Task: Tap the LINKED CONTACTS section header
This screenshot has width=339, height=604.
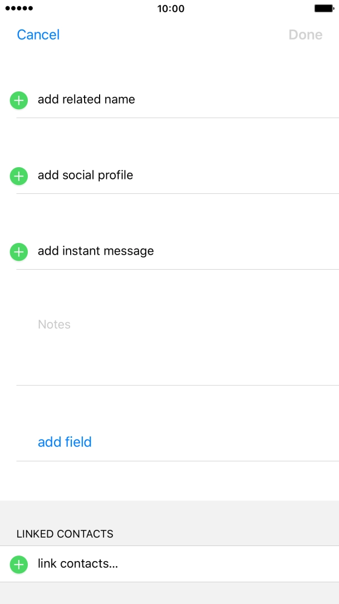Action: pos(65,534)
